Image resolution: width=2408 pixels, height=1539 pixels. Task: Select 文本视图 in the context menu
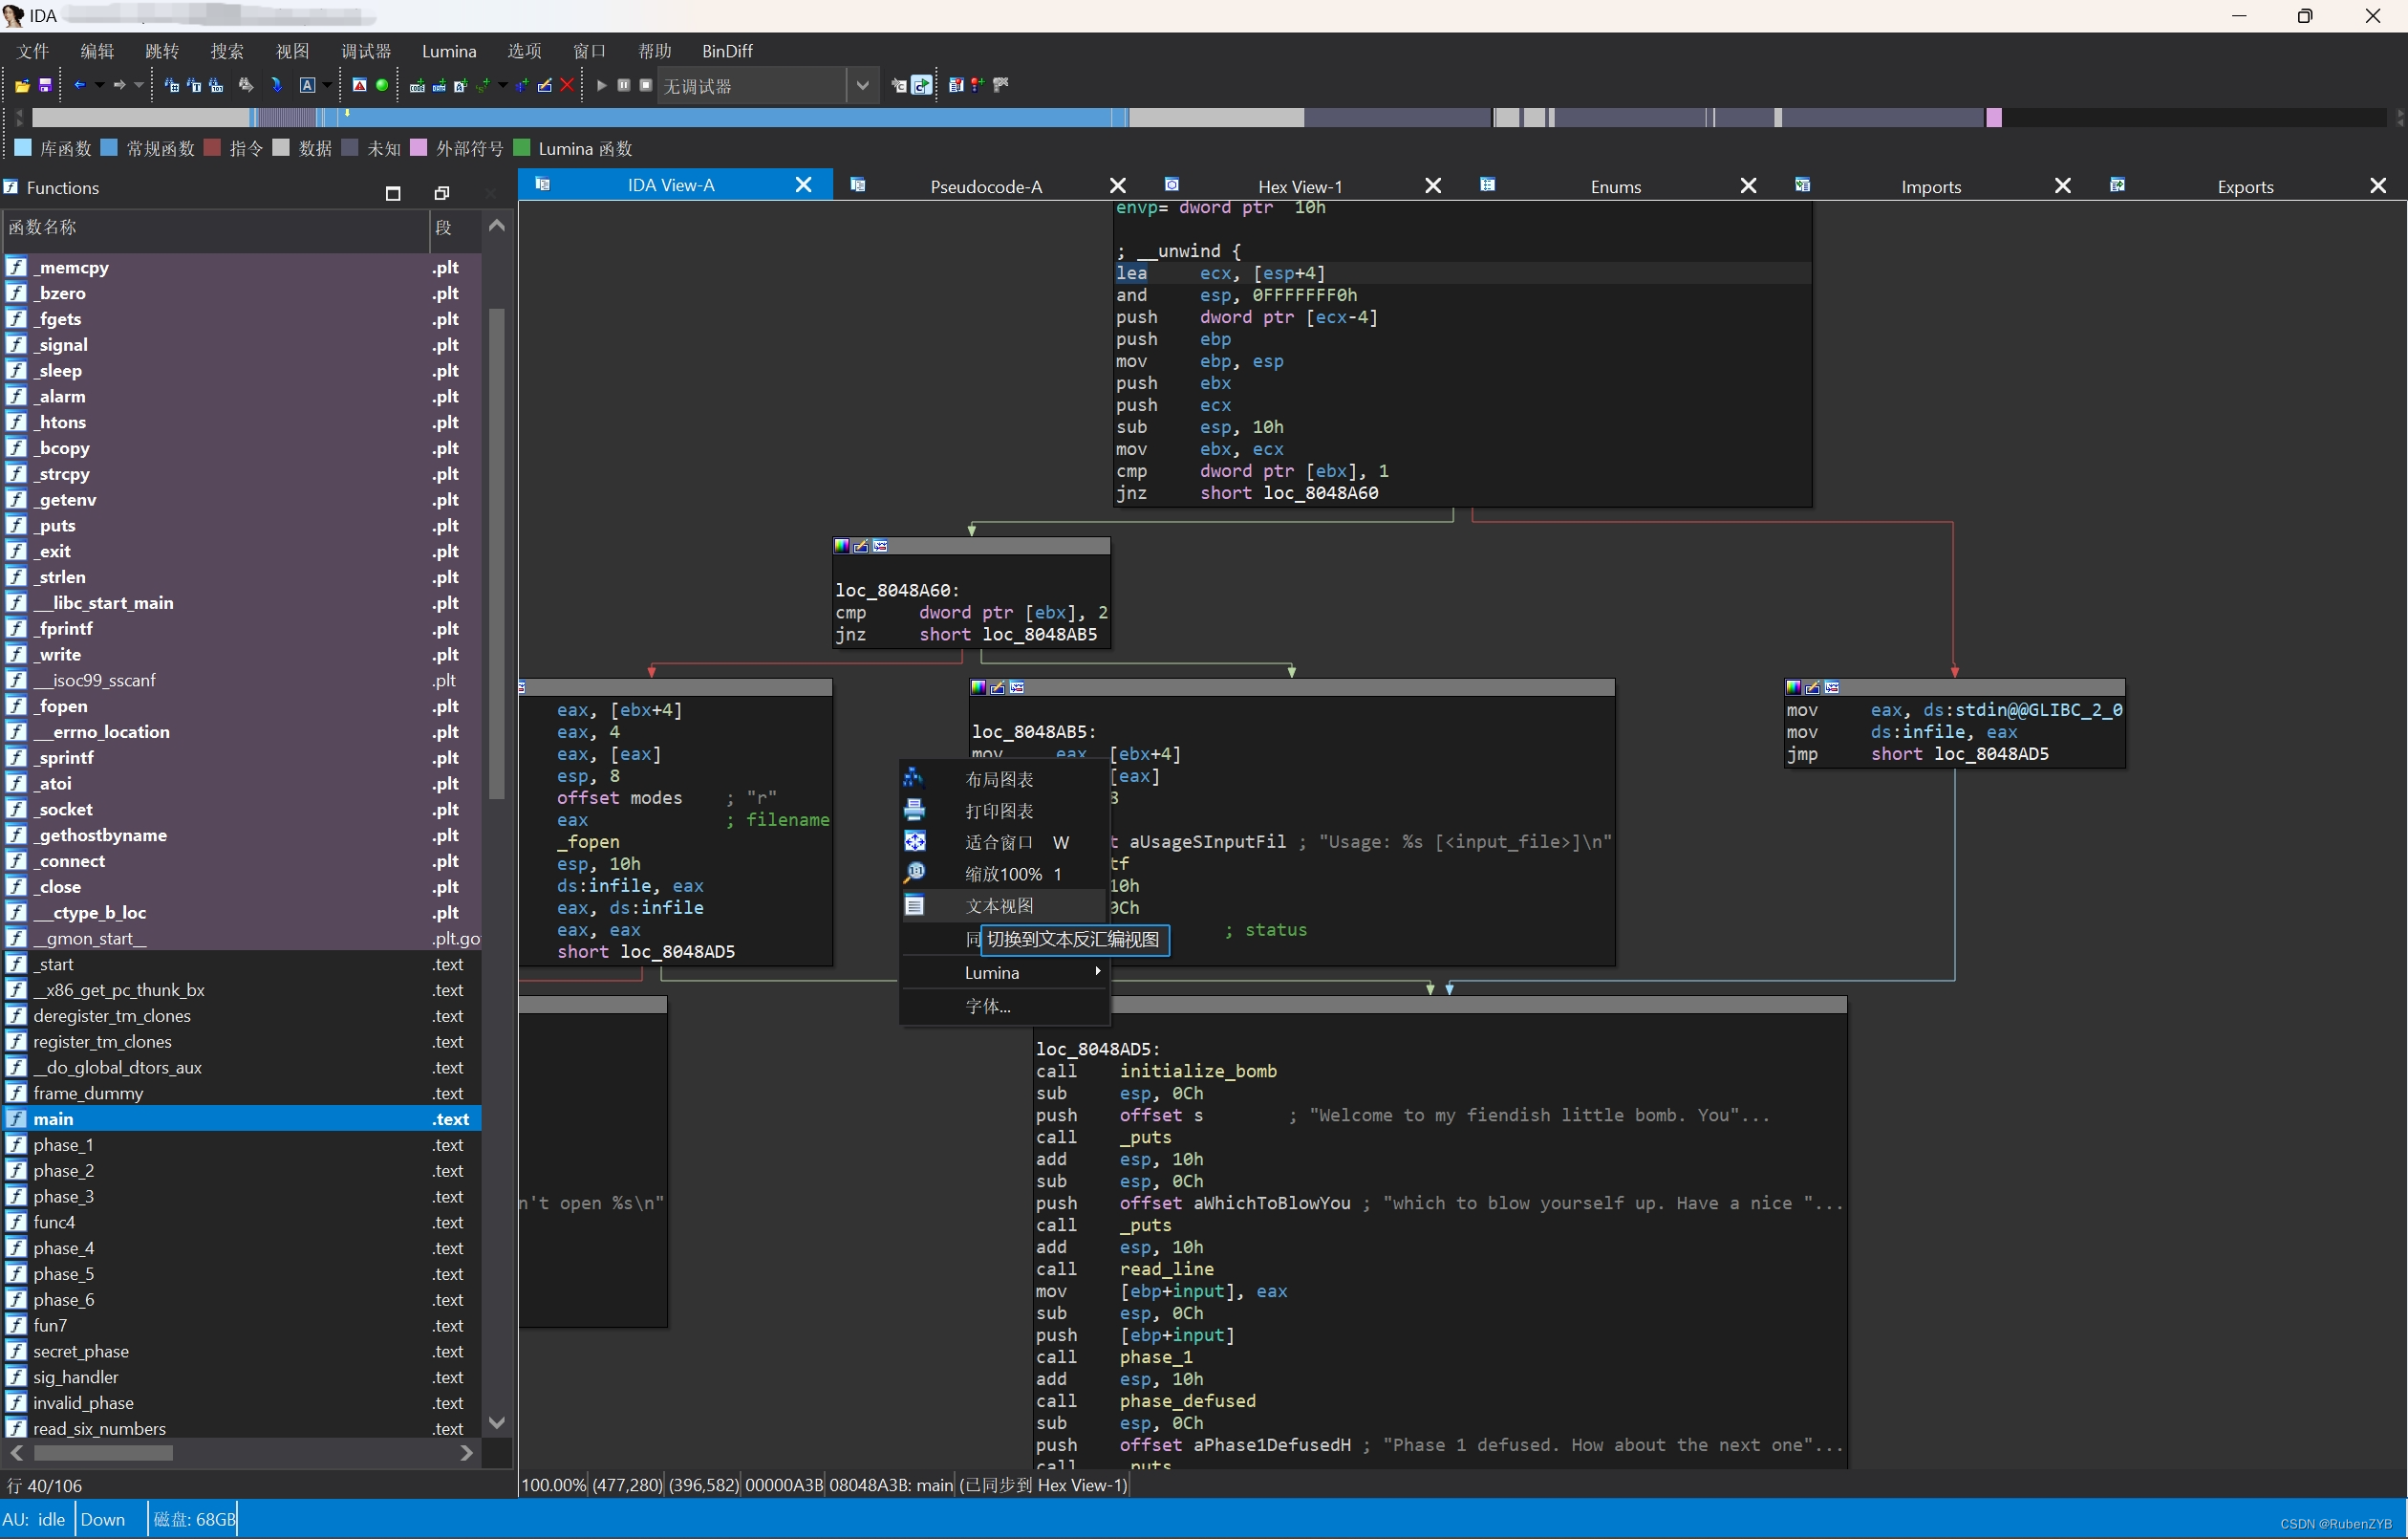click(x=1000, y=905)
